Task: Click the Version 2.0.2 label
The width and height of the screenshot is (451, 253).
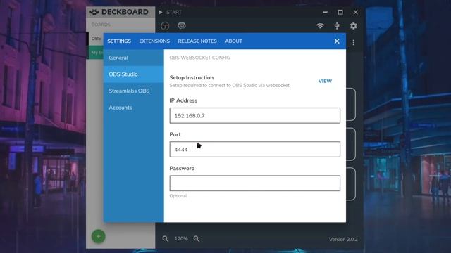Action: (x=343, y=239)
